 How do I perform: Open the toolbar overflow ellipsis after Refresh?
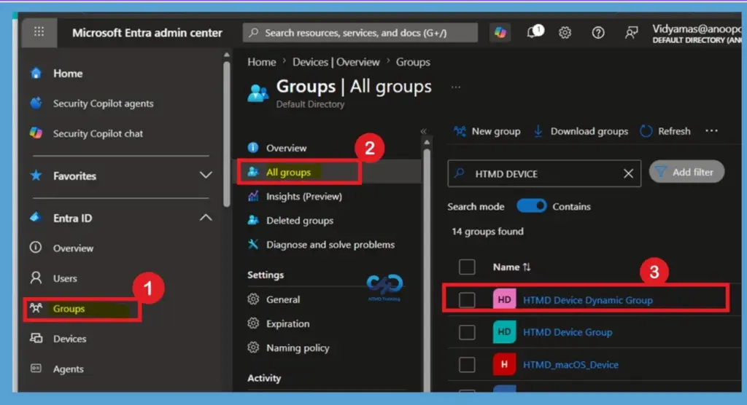point(711,131)
